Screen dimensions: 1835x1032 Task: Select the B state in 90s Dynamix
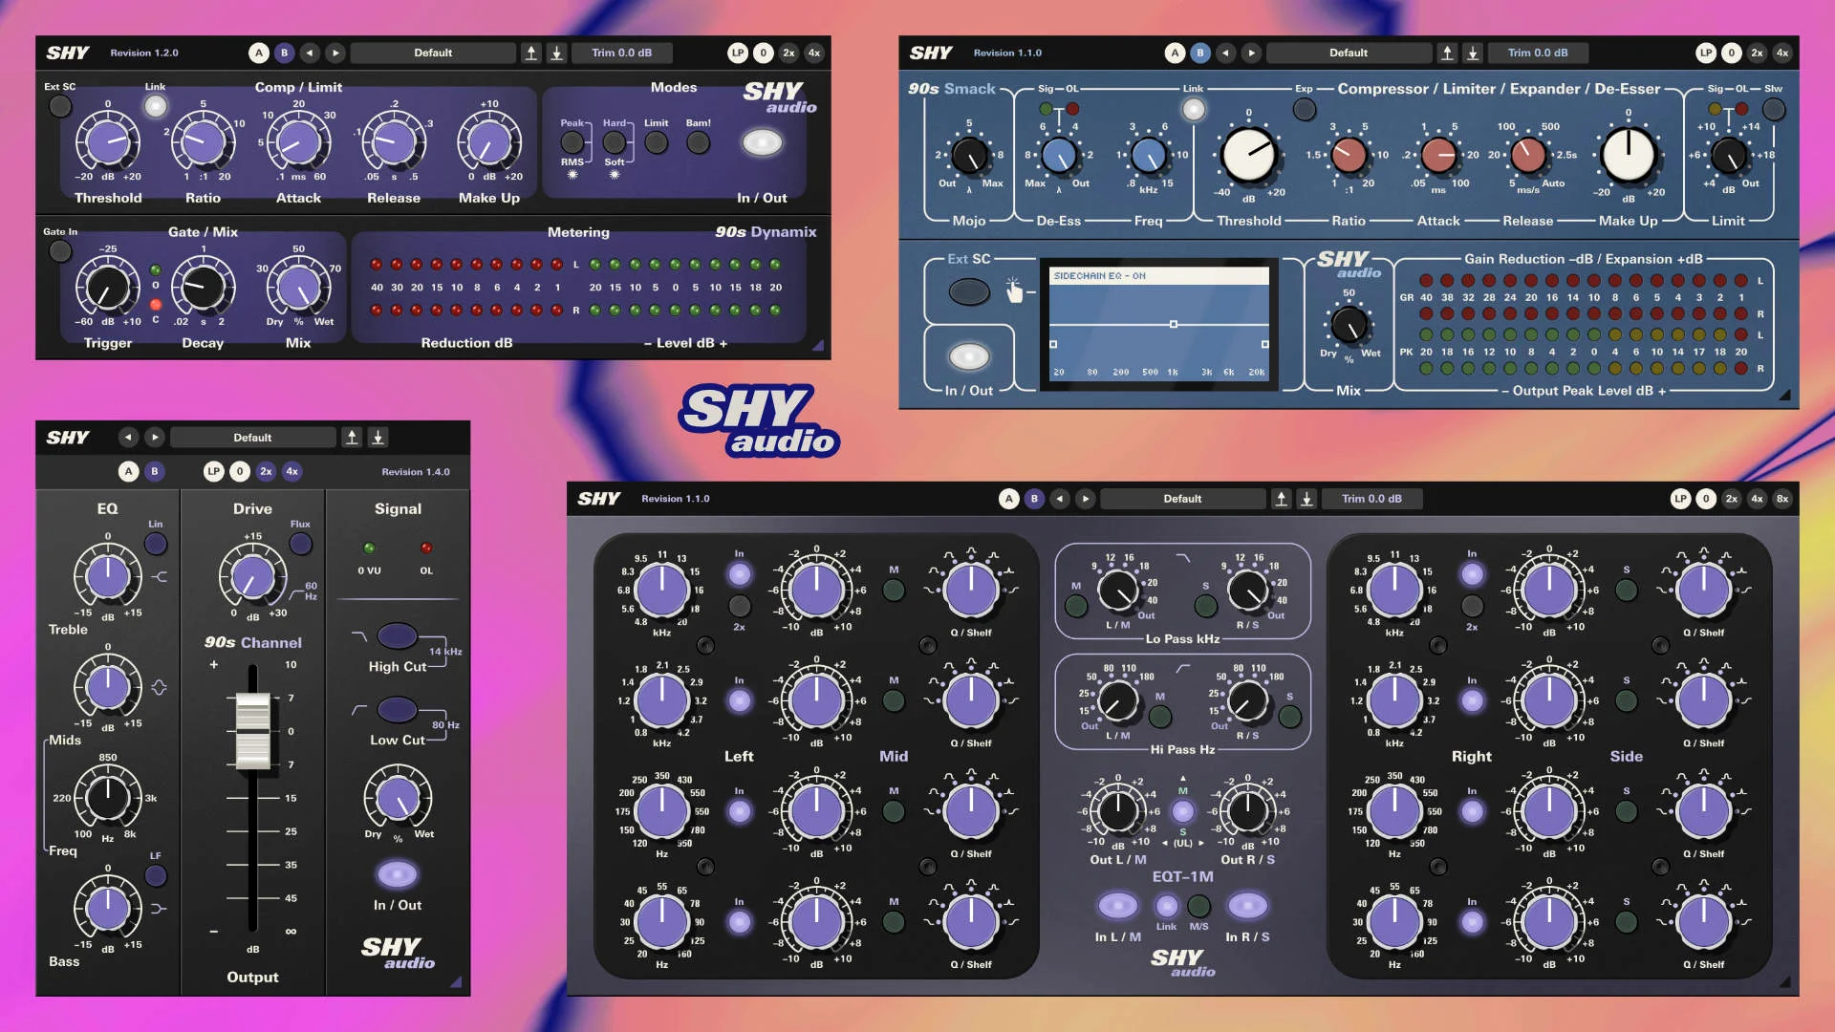pyautogui.click(x=284, y=53)
